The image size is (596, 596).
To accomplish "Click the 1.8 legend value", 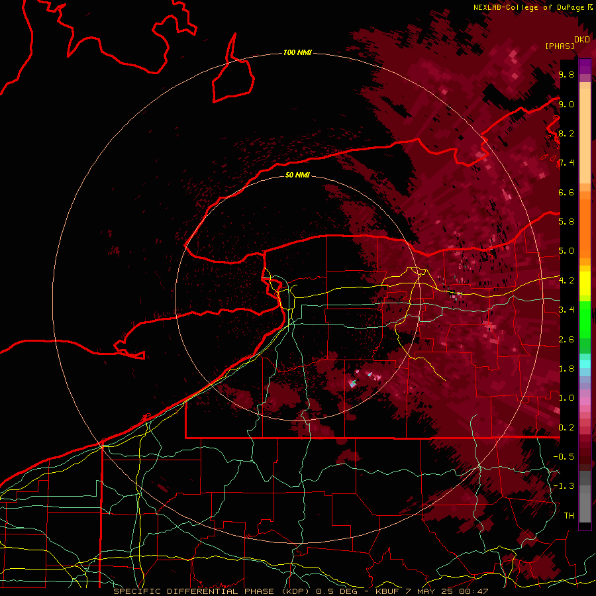I will [566, 369].
